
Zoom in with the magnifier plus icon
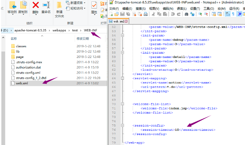point(200,14)
